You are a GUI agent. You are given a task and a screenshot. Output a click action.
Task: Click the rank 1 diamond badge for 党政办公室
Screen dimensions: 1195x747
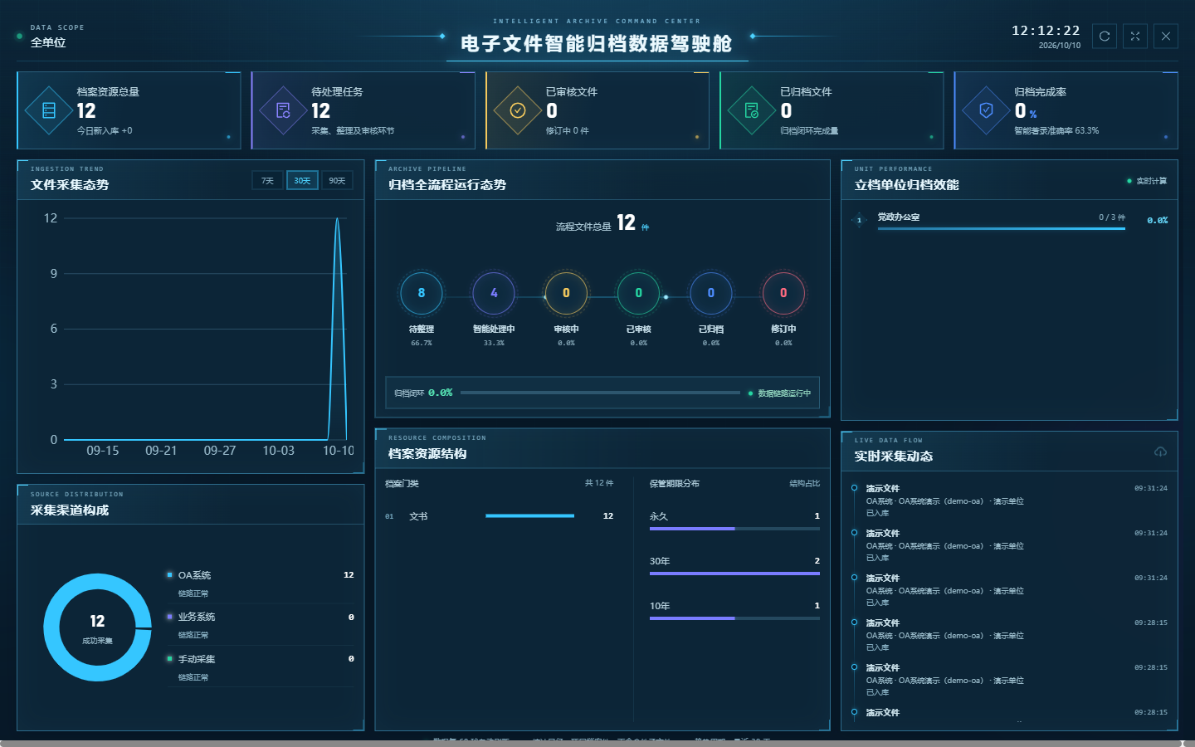pos(859,220)
